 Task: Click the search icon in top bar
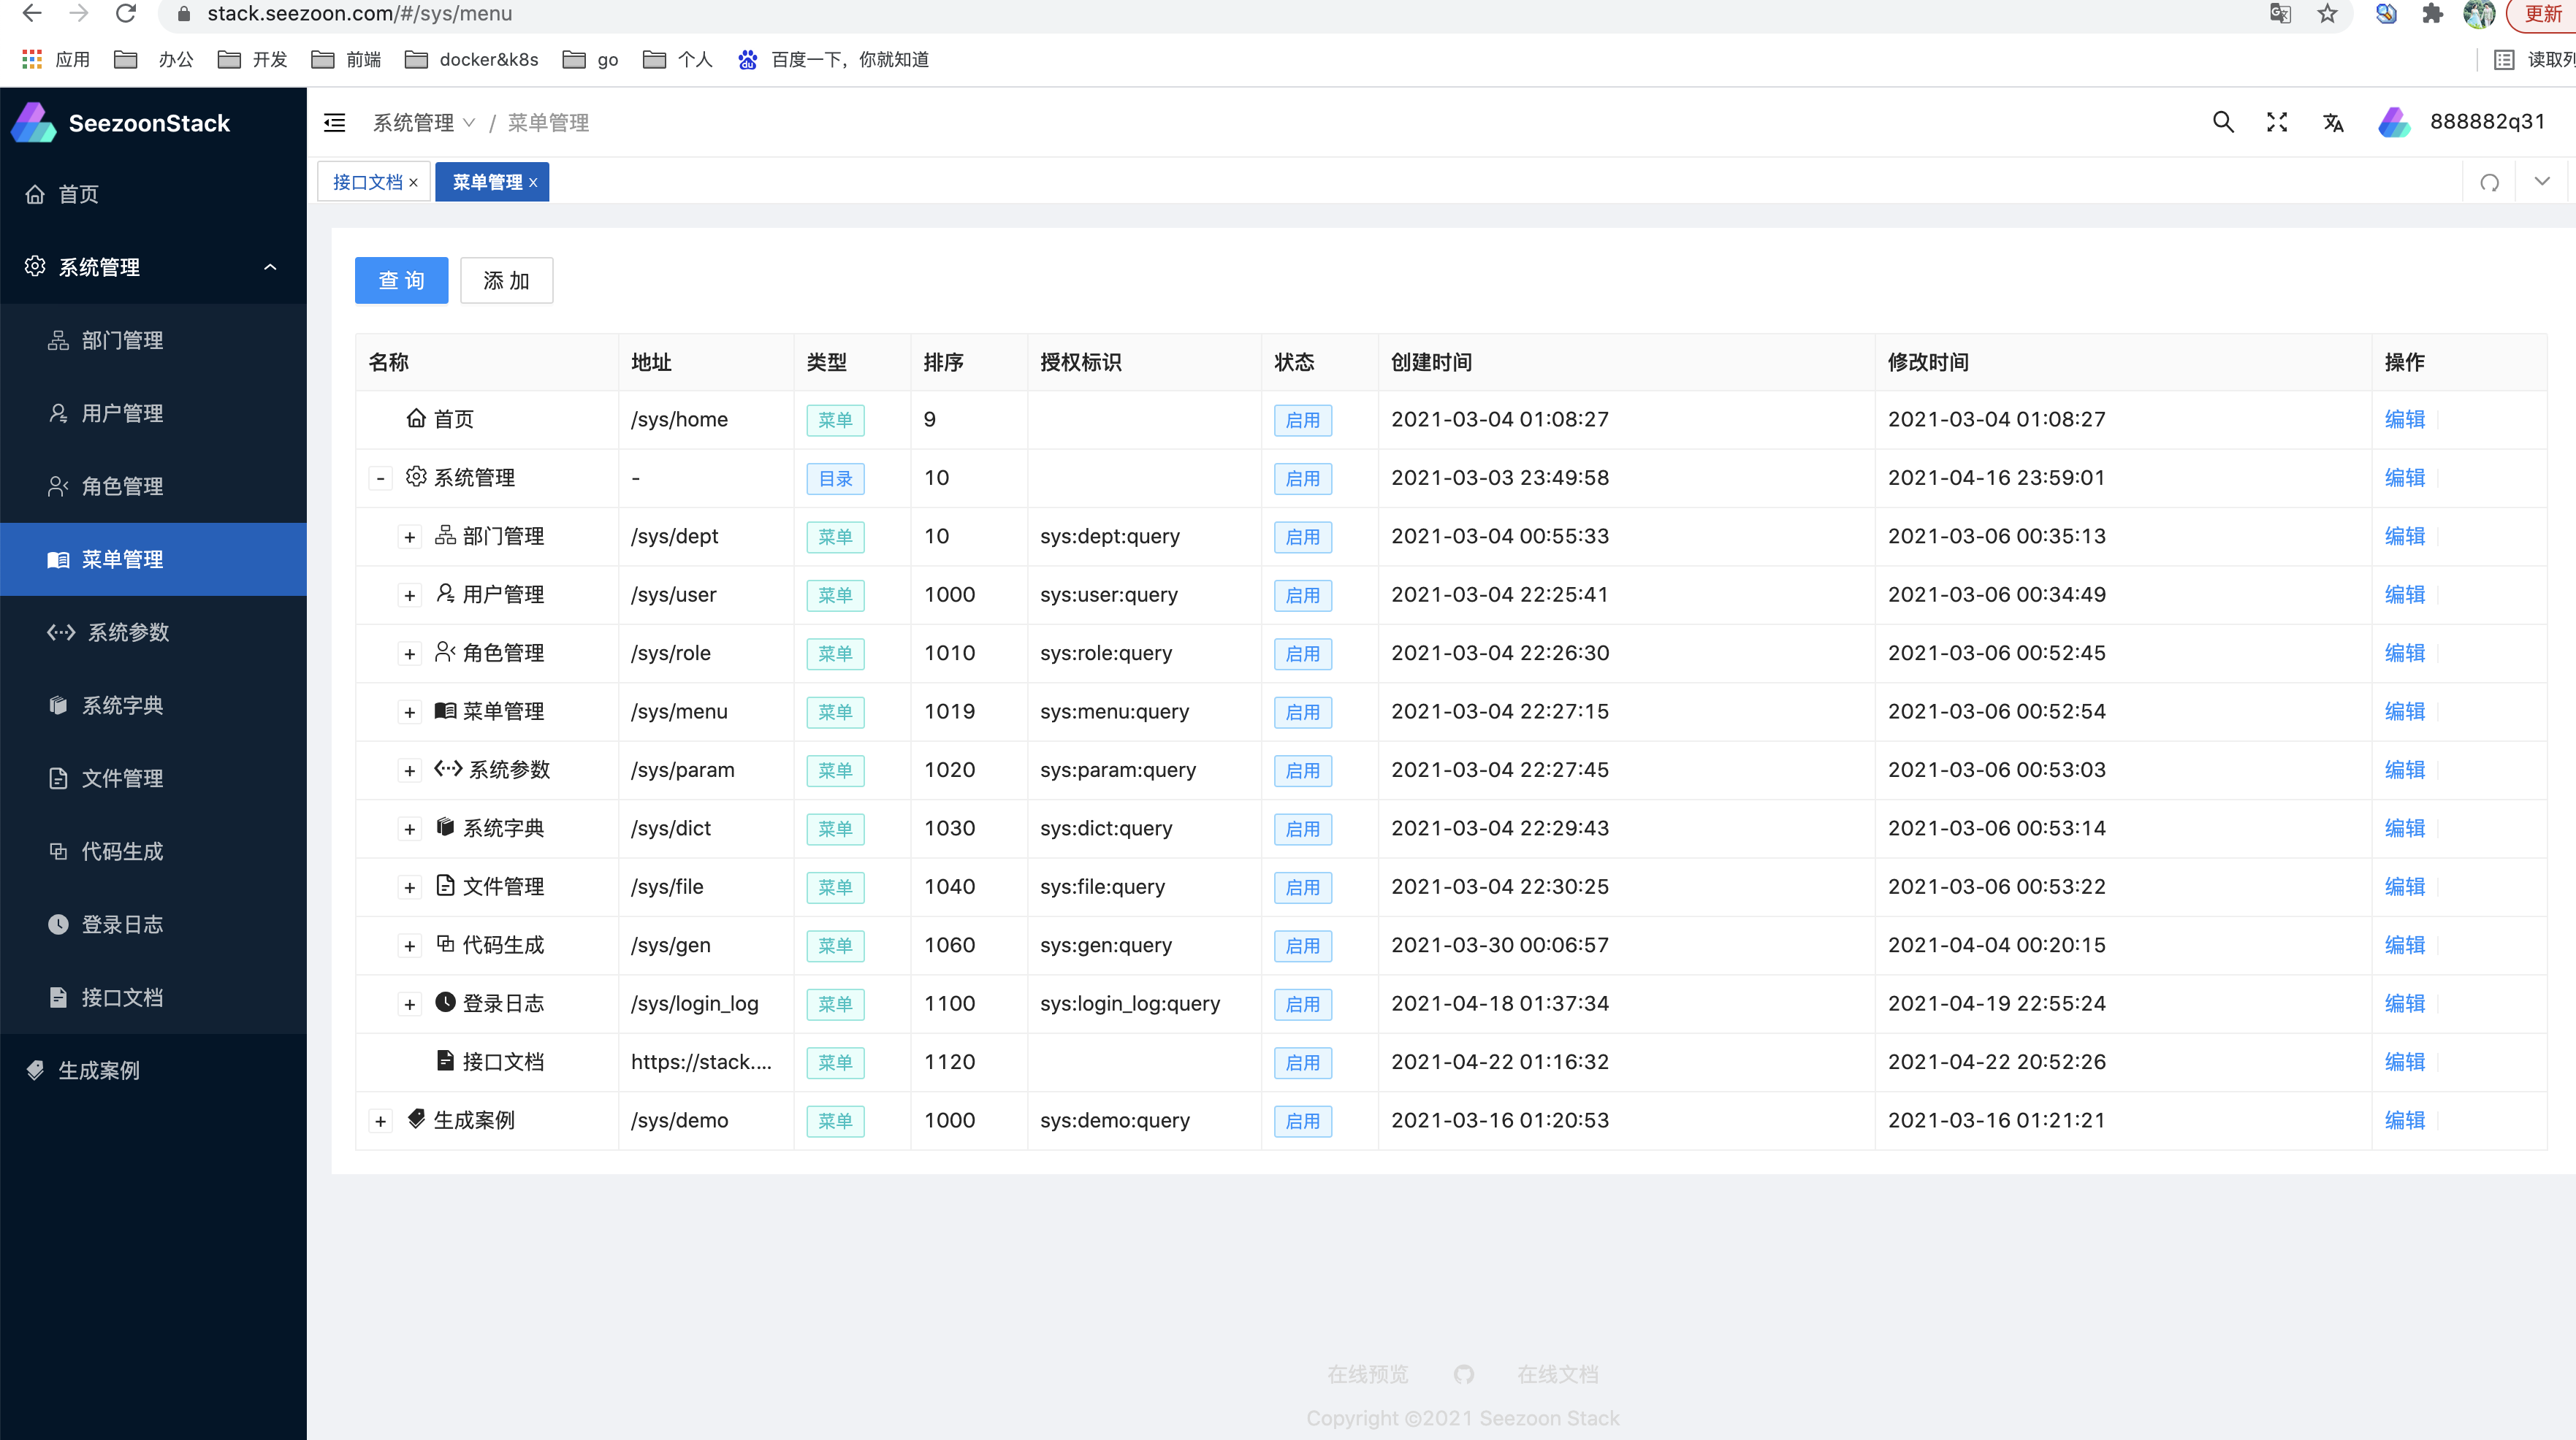pos(2220,122)
